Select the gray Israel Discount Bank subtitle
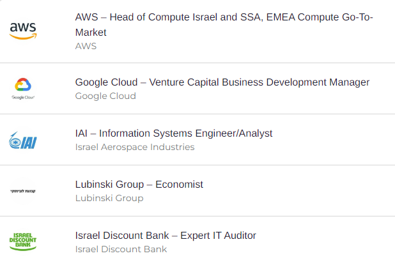This screenshot has height=265, width=395. tap(121, 250)
